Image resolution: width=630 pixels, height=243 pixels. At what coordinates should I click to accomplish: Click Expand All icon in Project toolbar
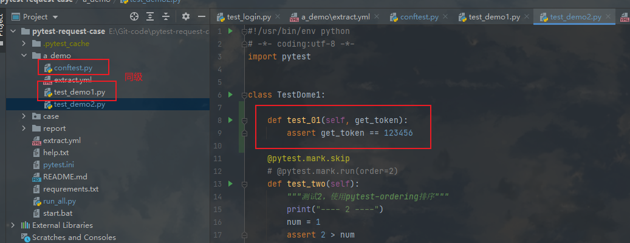coord(150,16)
